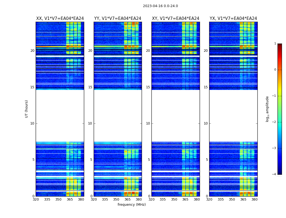Click the white data gap in YX panel
The image size is (286, 218).
coord(233,116)
